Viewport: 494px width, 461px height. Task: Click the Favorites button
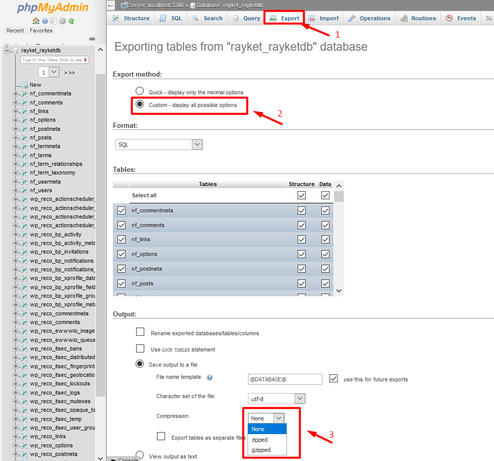click(x=41, y=30)
